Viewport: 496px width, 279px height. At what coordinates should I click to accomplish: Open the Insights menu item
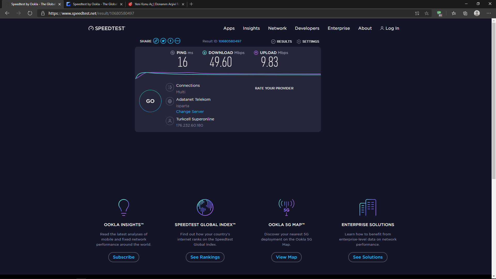pyautogui.click(x=251, y=28)
